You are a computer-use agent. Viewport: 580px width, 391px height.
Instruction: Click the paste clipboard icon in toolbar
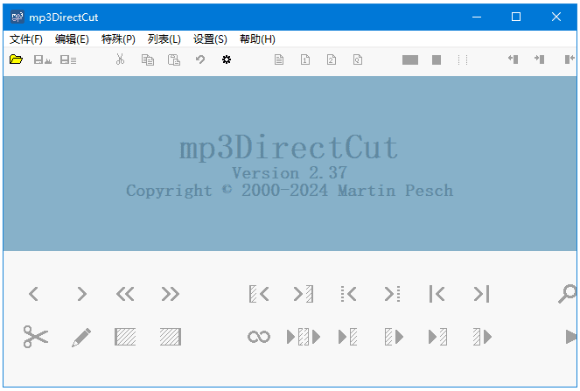pyautogui.click(x=174, y=59)
